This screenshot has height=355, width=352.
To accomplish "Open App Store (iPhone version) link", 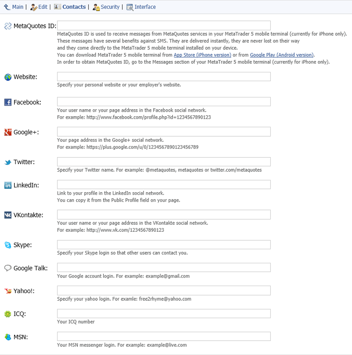I will pos(202,55).
